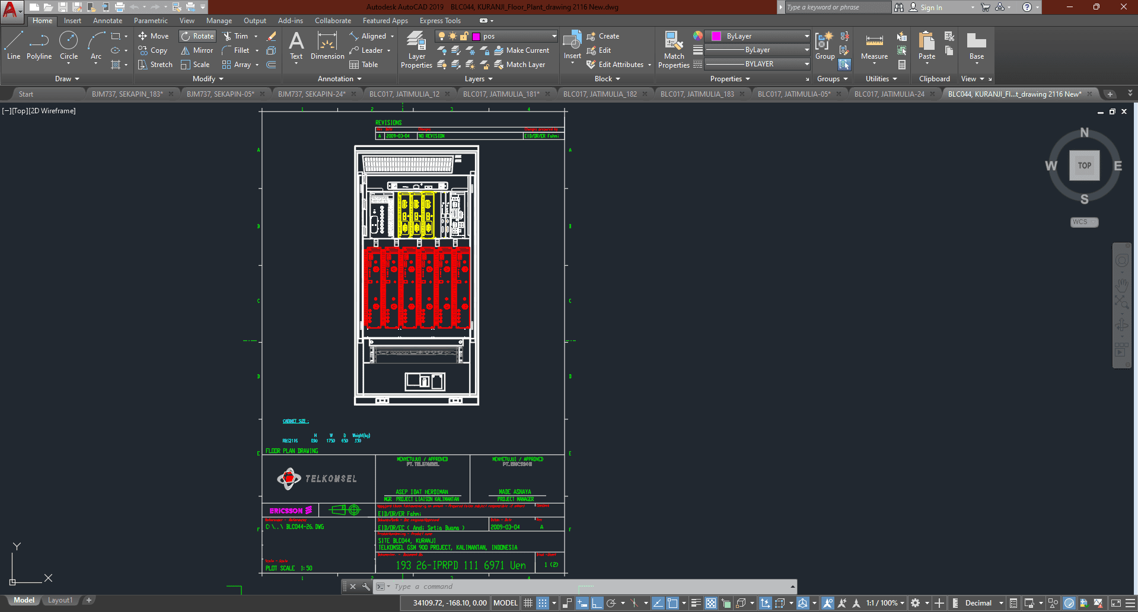Open the Annotate ribbon tab
The width and height of the screenshot is (1138, 612).
[107, 21]
